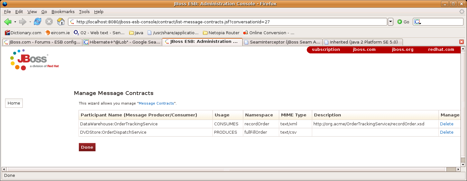Open the Edit menu
The image size is (467, 181).
[x=19, y=12]
